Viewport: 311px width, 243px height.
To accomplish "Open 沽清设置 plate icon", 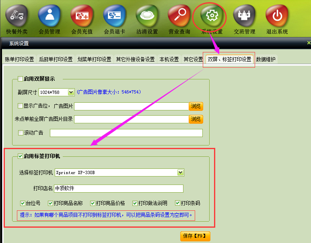I will [147, 16].
